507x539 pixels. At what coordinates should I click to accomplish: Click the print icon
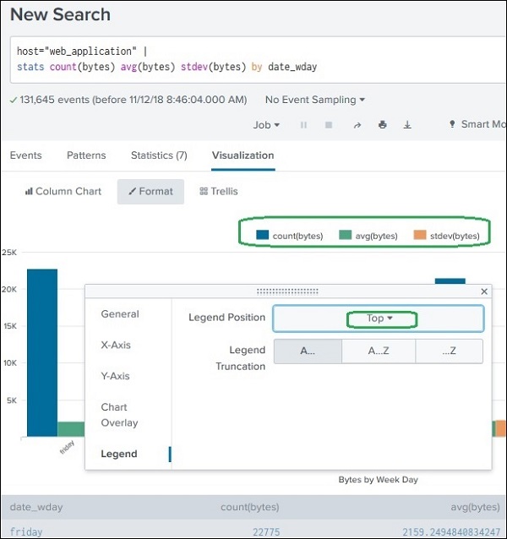[382, 125]
